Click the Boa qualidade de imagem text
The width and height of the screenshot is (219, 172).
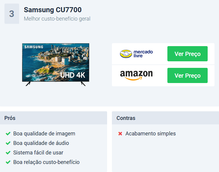coord(44,134)
